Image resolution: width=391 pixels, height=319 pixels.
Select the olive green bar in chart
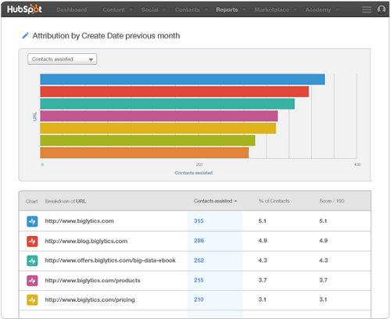tap(148, 141)
